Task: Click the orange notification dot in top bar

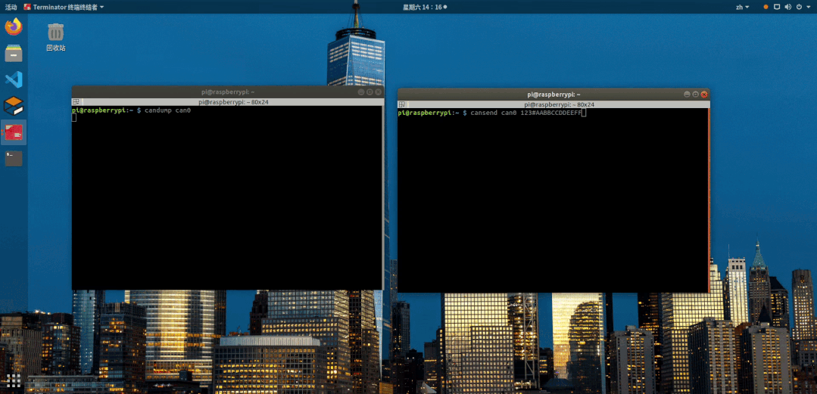Action: click(x=766, y=7)
